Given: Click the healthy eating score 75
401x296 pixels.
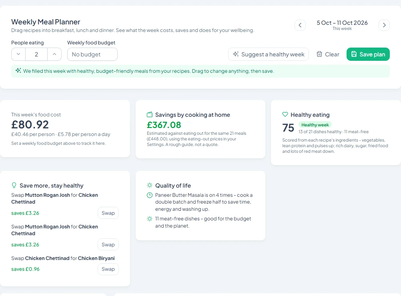Looking at the screenshot, I should coord(288,128).
